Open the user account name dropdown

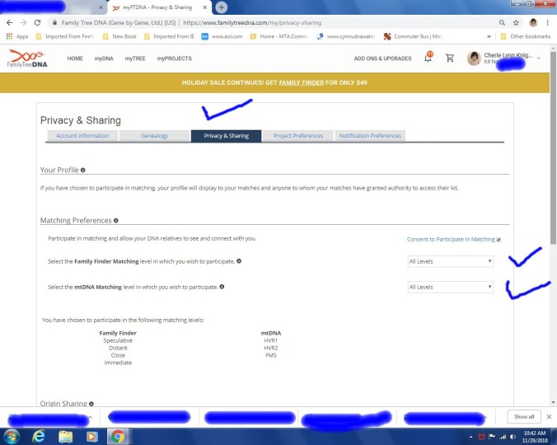click(539, 59)
